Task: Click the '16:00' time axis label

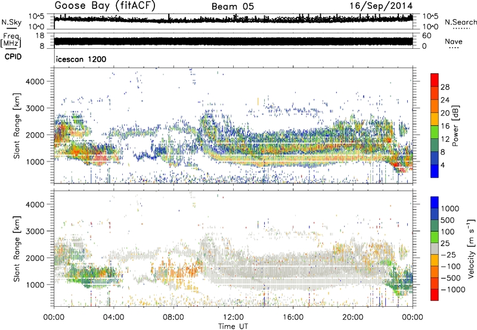Action: (293, 317)
